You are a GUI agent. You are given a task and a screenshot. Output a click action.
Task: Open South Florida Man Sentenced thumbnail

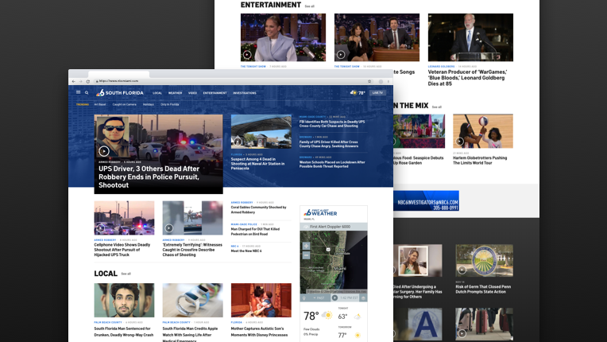pos(124,300)
